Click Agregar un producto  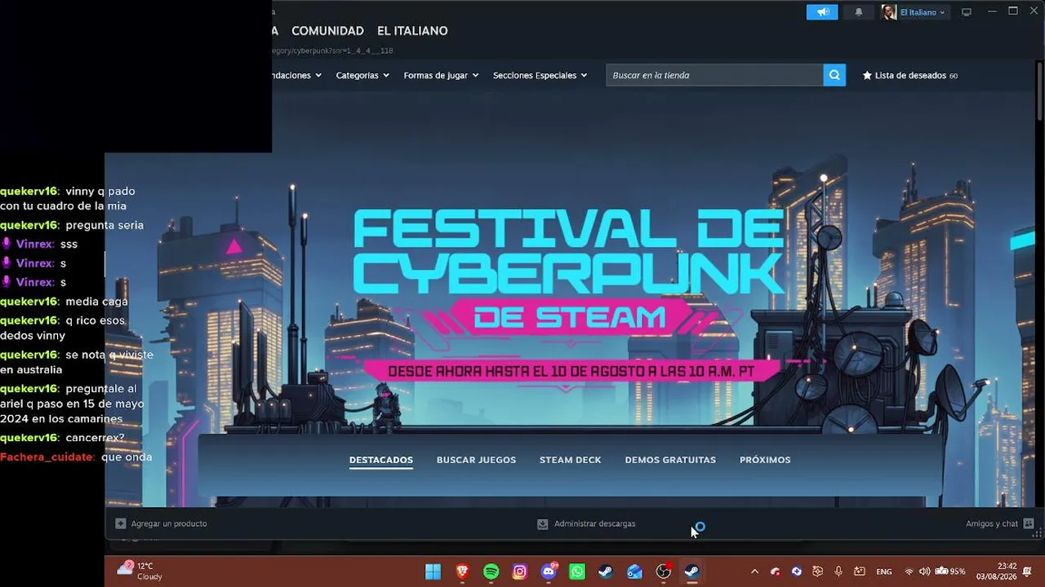click(162, 523)
